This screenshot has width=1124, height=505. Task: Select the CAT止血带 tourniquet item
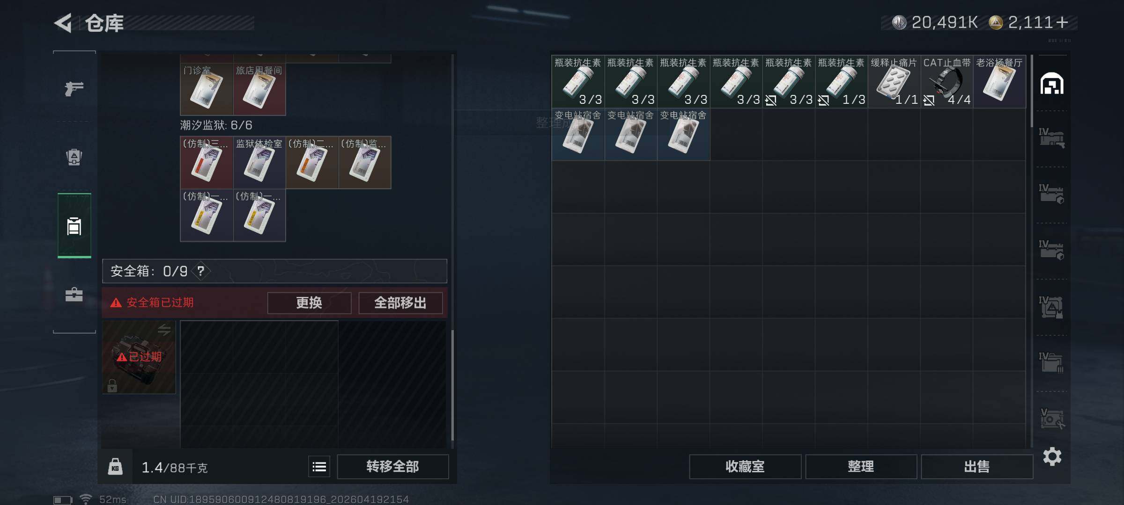click(x=947, y=82)
